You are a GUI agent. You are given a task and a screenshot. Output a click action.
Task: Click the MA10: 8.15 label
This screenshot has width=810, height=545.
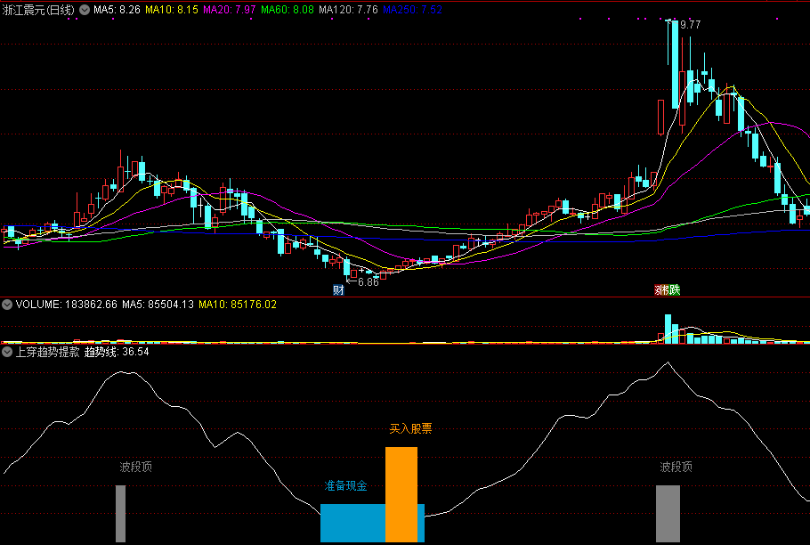click(172, 10)
